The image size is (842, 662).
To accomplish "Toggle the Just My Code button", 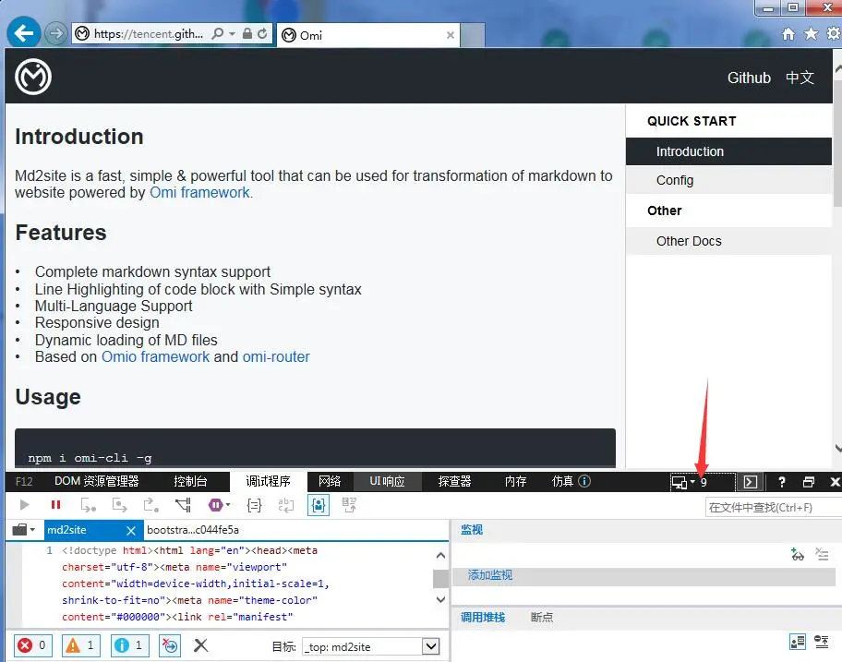I will tap(318, 505).
